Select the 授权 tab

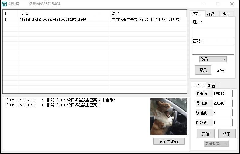tap(225, 14)
